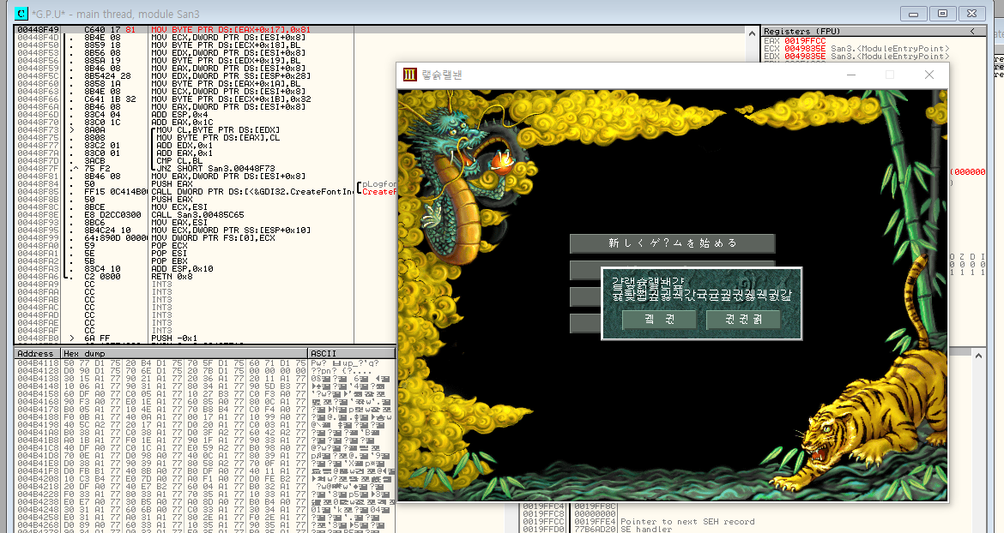
Task: Click the Registers pane '<' mode arrow
Action: tap(972, 32)
